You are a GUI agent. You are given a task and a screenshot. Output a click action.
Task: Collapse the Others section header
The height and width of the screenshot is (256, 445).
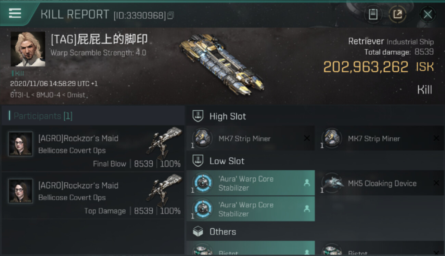pyautogui.click(x=315, y=231)
